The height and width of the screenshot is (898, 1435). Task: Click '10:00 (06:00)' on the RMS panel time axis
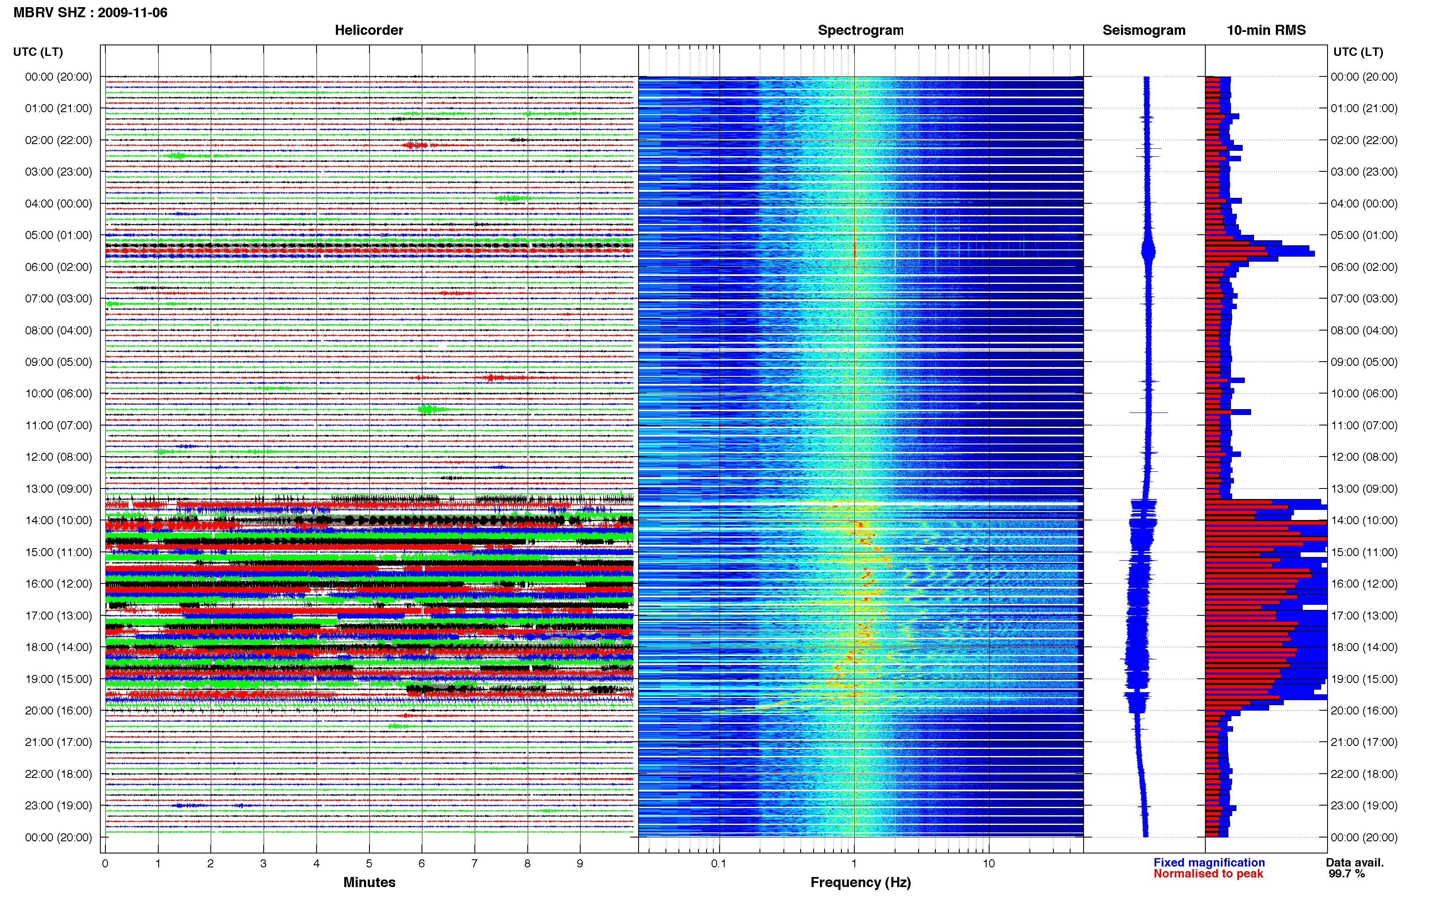1364,394
